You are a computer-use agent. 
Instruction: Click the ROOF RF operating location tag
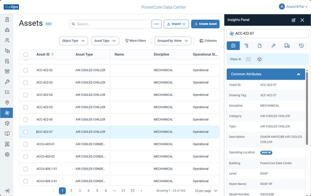(266, 152)
